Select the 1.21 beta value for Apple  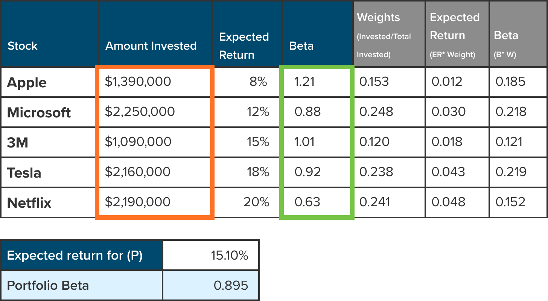(x=304, y=82)
